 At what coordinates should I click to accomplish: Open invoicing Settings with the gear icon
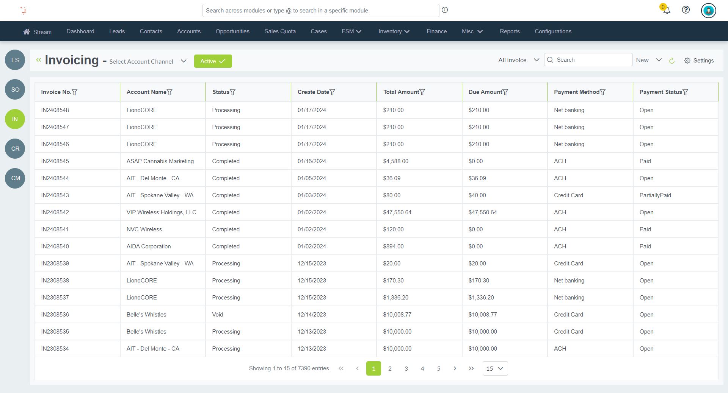699,61
